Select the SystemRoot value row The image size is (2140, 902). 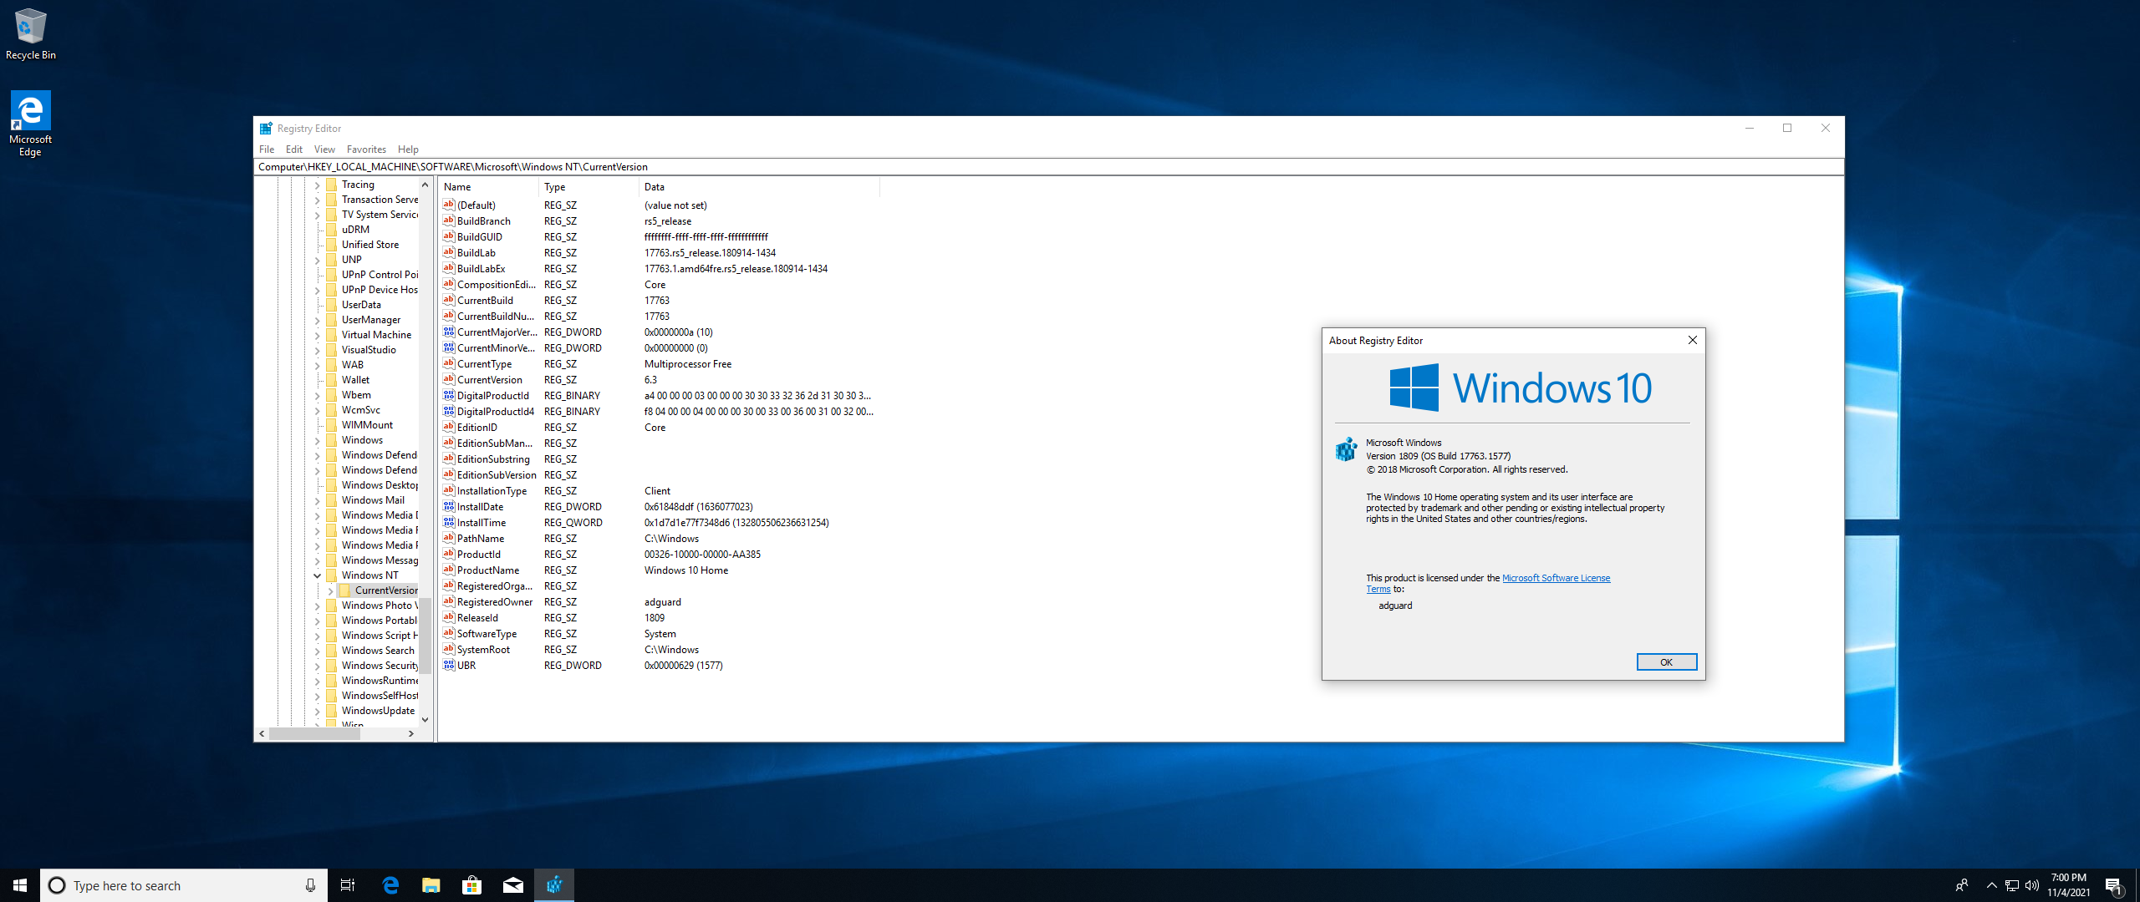(x=660, y=650)
